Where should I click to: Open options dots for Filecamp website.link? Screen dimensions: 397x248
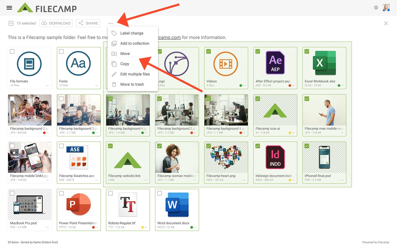click(x=146, y=180)
